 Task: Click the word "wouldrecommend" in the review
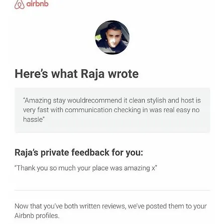tap(95, 101)
